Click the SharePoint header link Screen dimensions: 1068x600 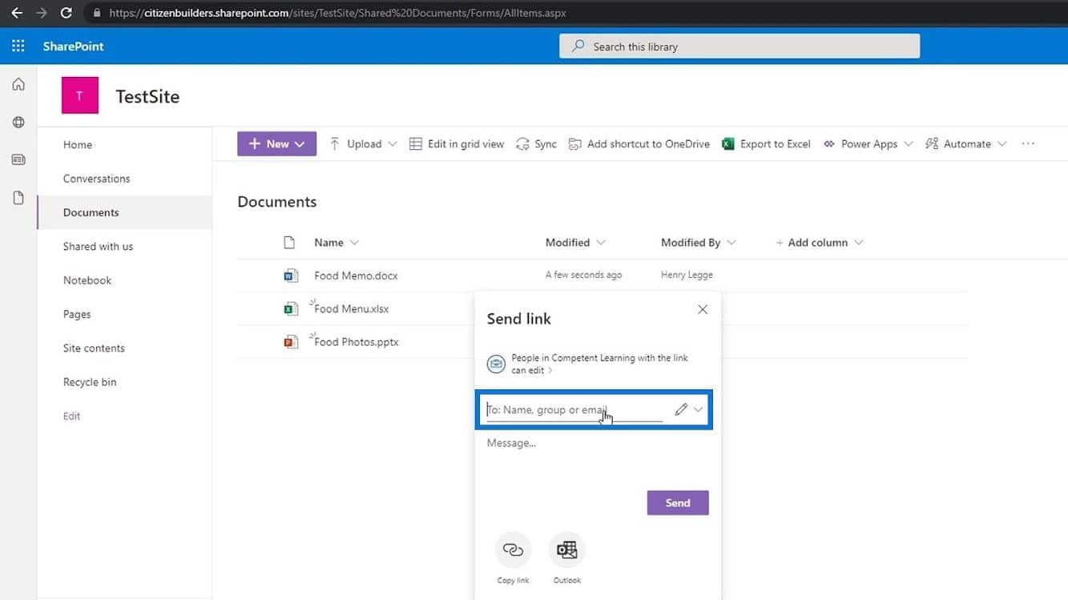point(74,46)
